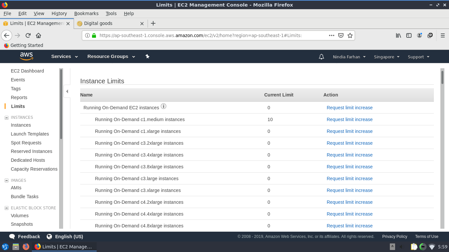Open the Support dropdown
The height and width of the screenshot is (252, 449).
[418, 57]
